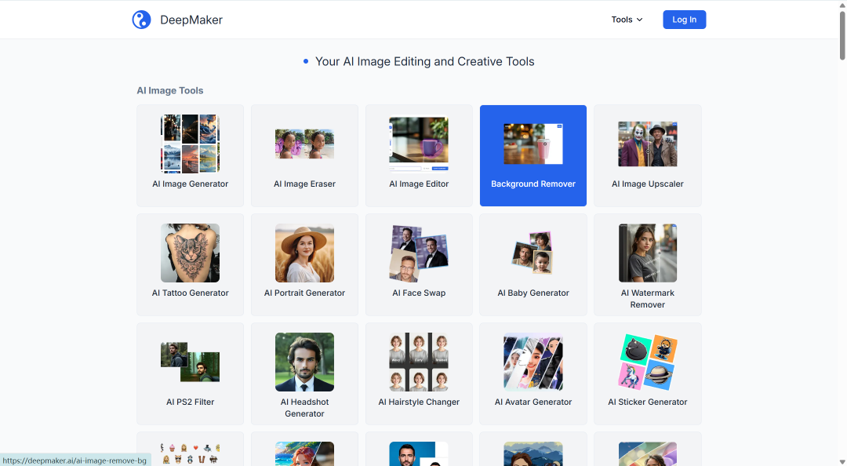Click the scrollbar down arrow
The width and height of the screenshot is (847, 466).
[842, 461]
